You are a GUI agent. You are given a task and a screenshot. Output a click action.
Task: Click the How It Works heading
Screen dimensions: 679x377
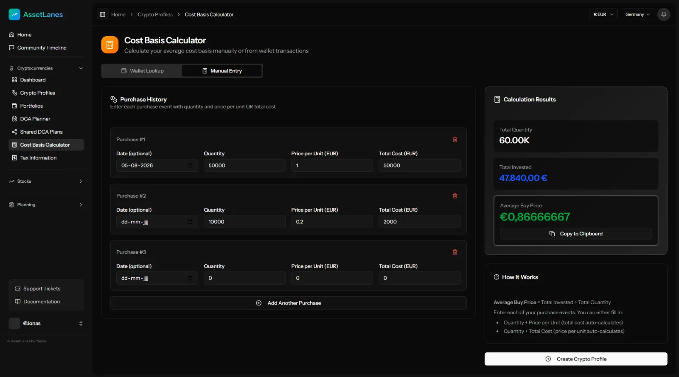[520, 277]
